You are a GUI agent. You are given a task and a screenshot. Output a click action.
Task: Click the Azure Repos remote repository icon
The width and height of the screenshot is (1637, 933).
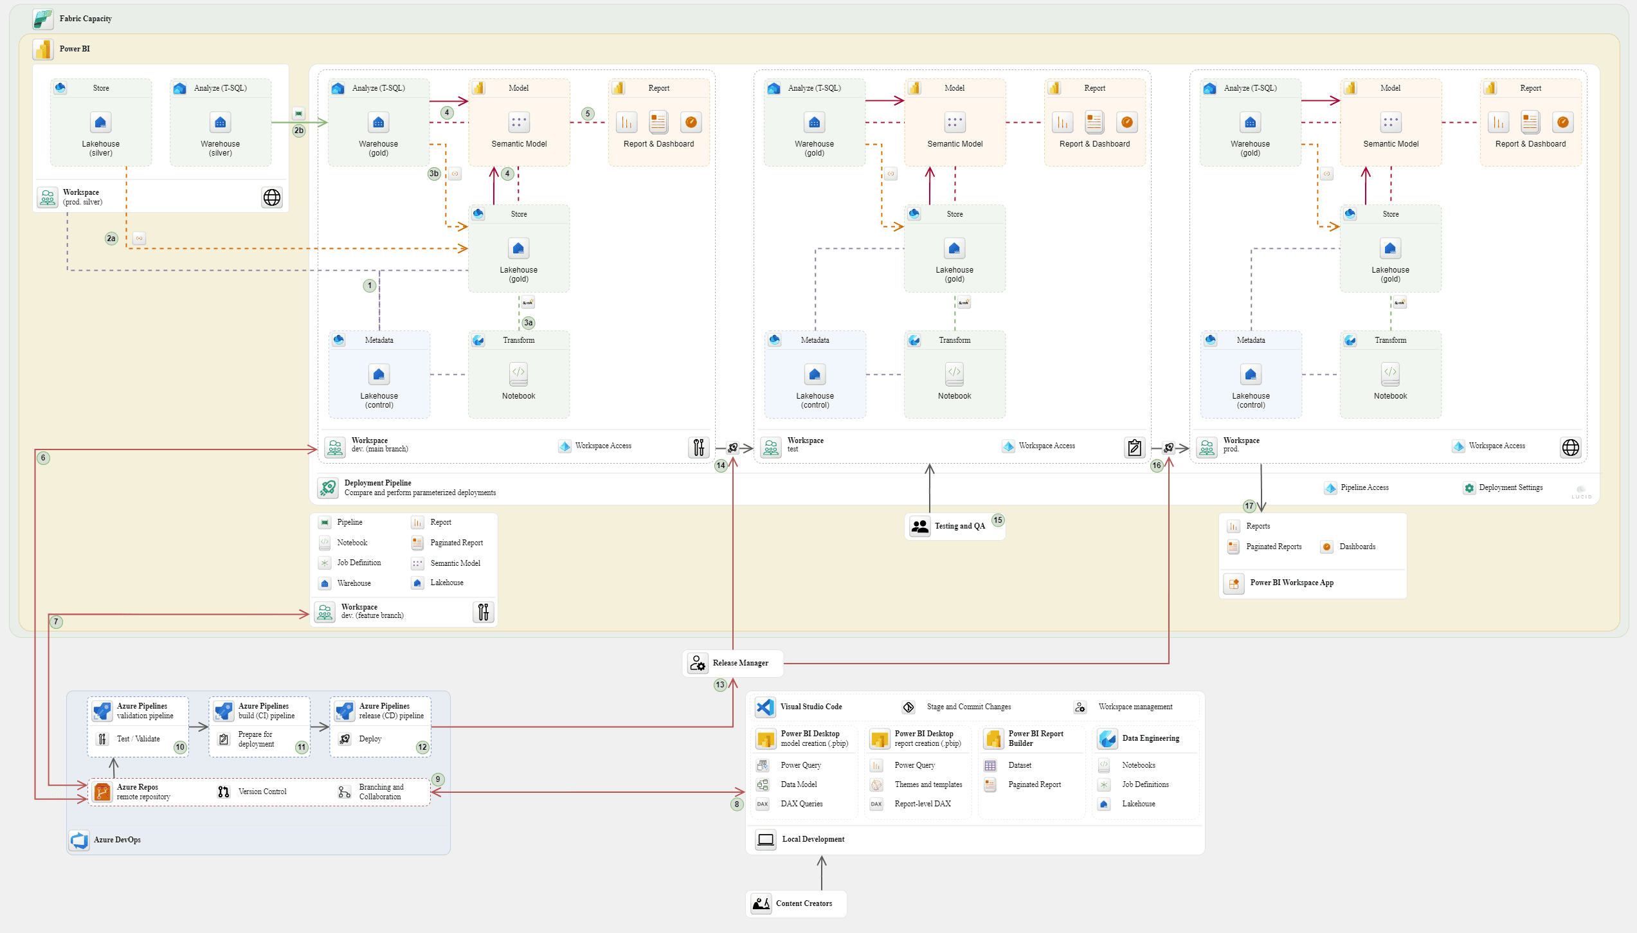102,792
